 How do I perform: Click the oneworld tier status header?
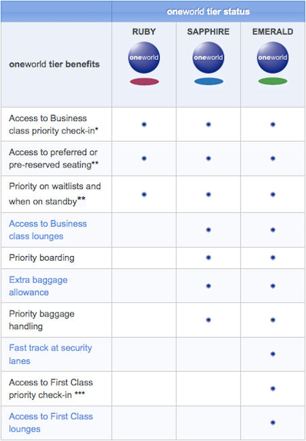coord(208,12)
